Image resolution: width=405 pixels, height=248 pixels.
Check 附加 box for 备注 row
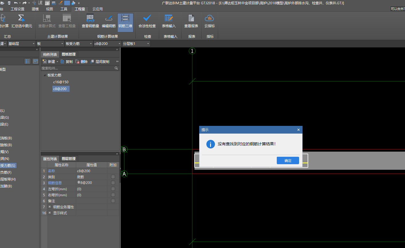click(113, 201)
